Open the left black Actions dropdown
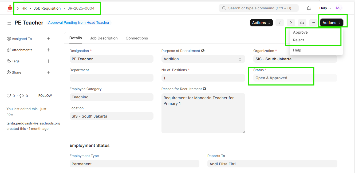 [x=261, y=23]
